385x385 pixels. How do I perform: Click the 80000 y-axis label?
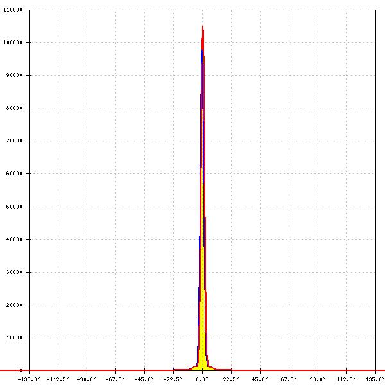pos(14,108)
